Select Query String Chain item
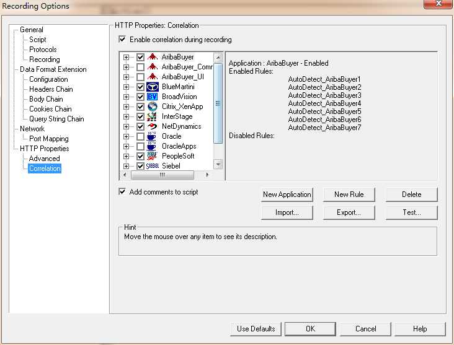The width and height of the screenshot is (454, 345). point(56,119)
